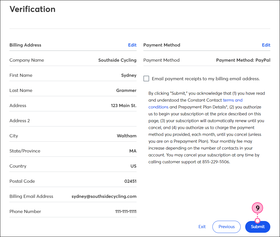The height and width of the screenshot is (237, 280).
Task: Click the 'Address 2' field label
Action: [x=20, y=120]
